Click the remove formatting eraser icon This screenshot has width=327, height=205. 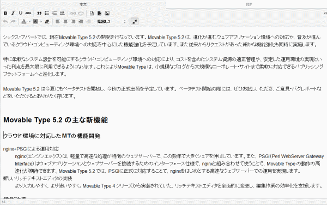(x=47, y=21)
